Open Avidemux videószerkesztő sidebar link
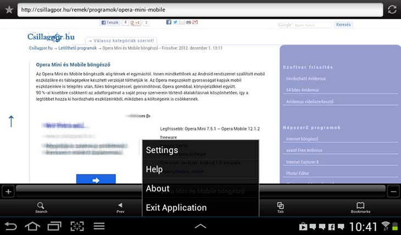Image resolution: width=401 pixels, height=235 pixels. 310,102
